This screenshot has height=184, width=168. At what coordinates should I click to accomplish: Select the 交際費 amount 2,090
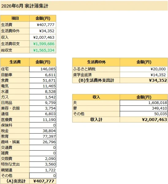click(43, 159)
